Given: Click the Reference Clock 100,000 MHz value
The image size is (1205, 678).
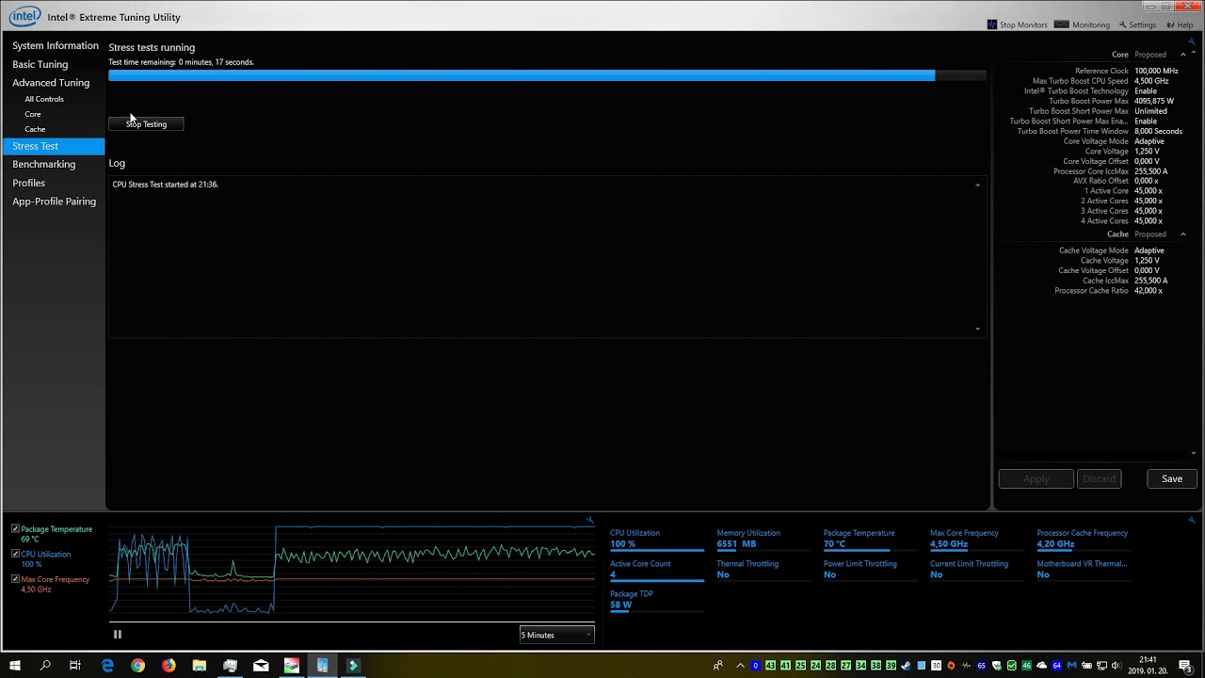Looking at the screenshot, I should 1156,72.
